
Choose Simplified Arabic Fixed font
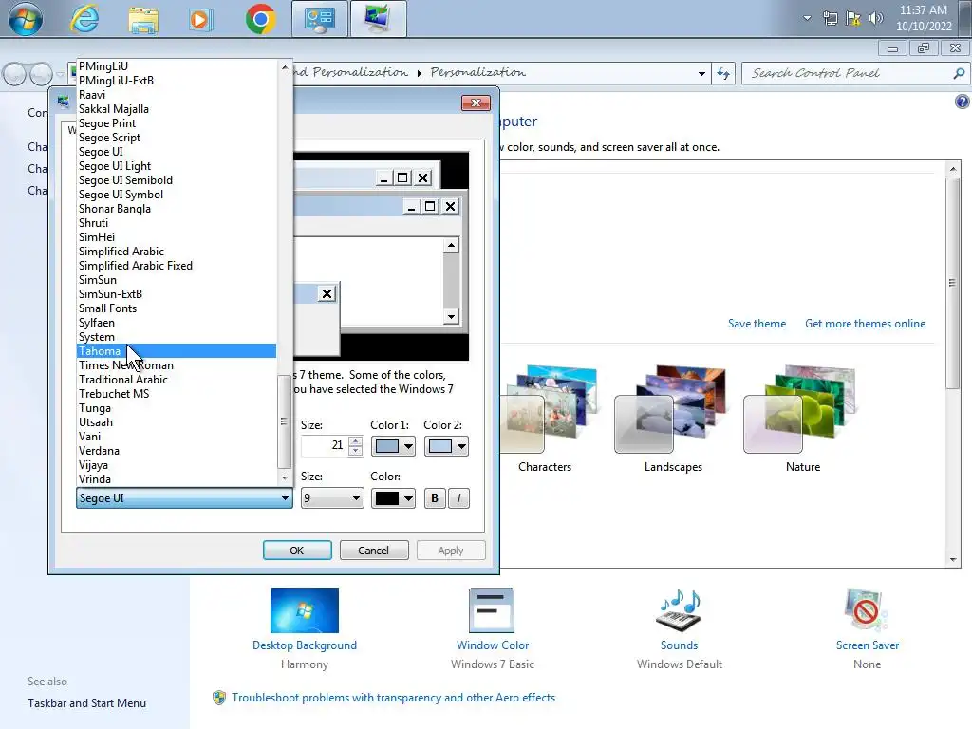pos(176,266)
